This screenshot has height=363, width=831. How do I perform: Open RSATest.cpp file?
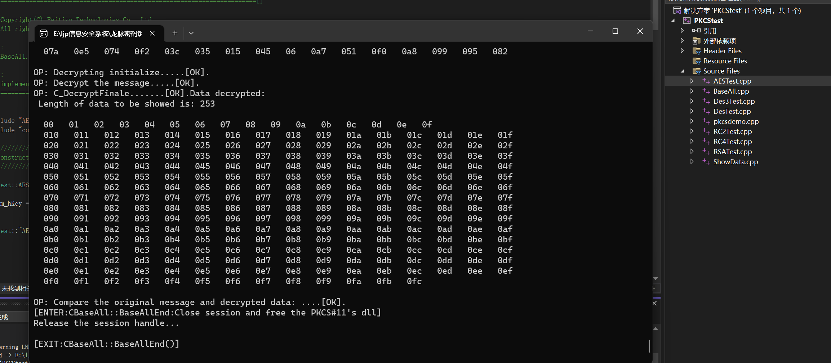[733, 152]
